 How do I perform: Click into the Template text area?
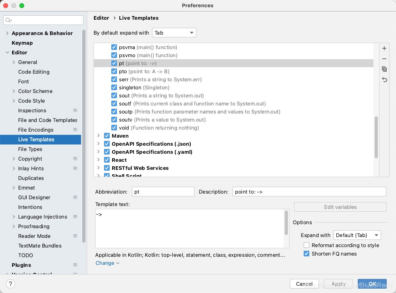pos(190,229)
